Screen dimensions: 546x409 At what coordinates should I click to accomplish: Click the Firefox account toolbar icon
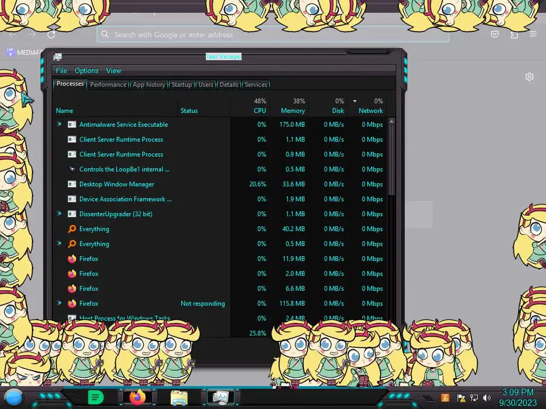pyautogui.click(x=514, y=35)
